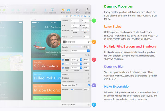
Task: Open the Background layer style dropdown
Action: (x=76, y=42)
